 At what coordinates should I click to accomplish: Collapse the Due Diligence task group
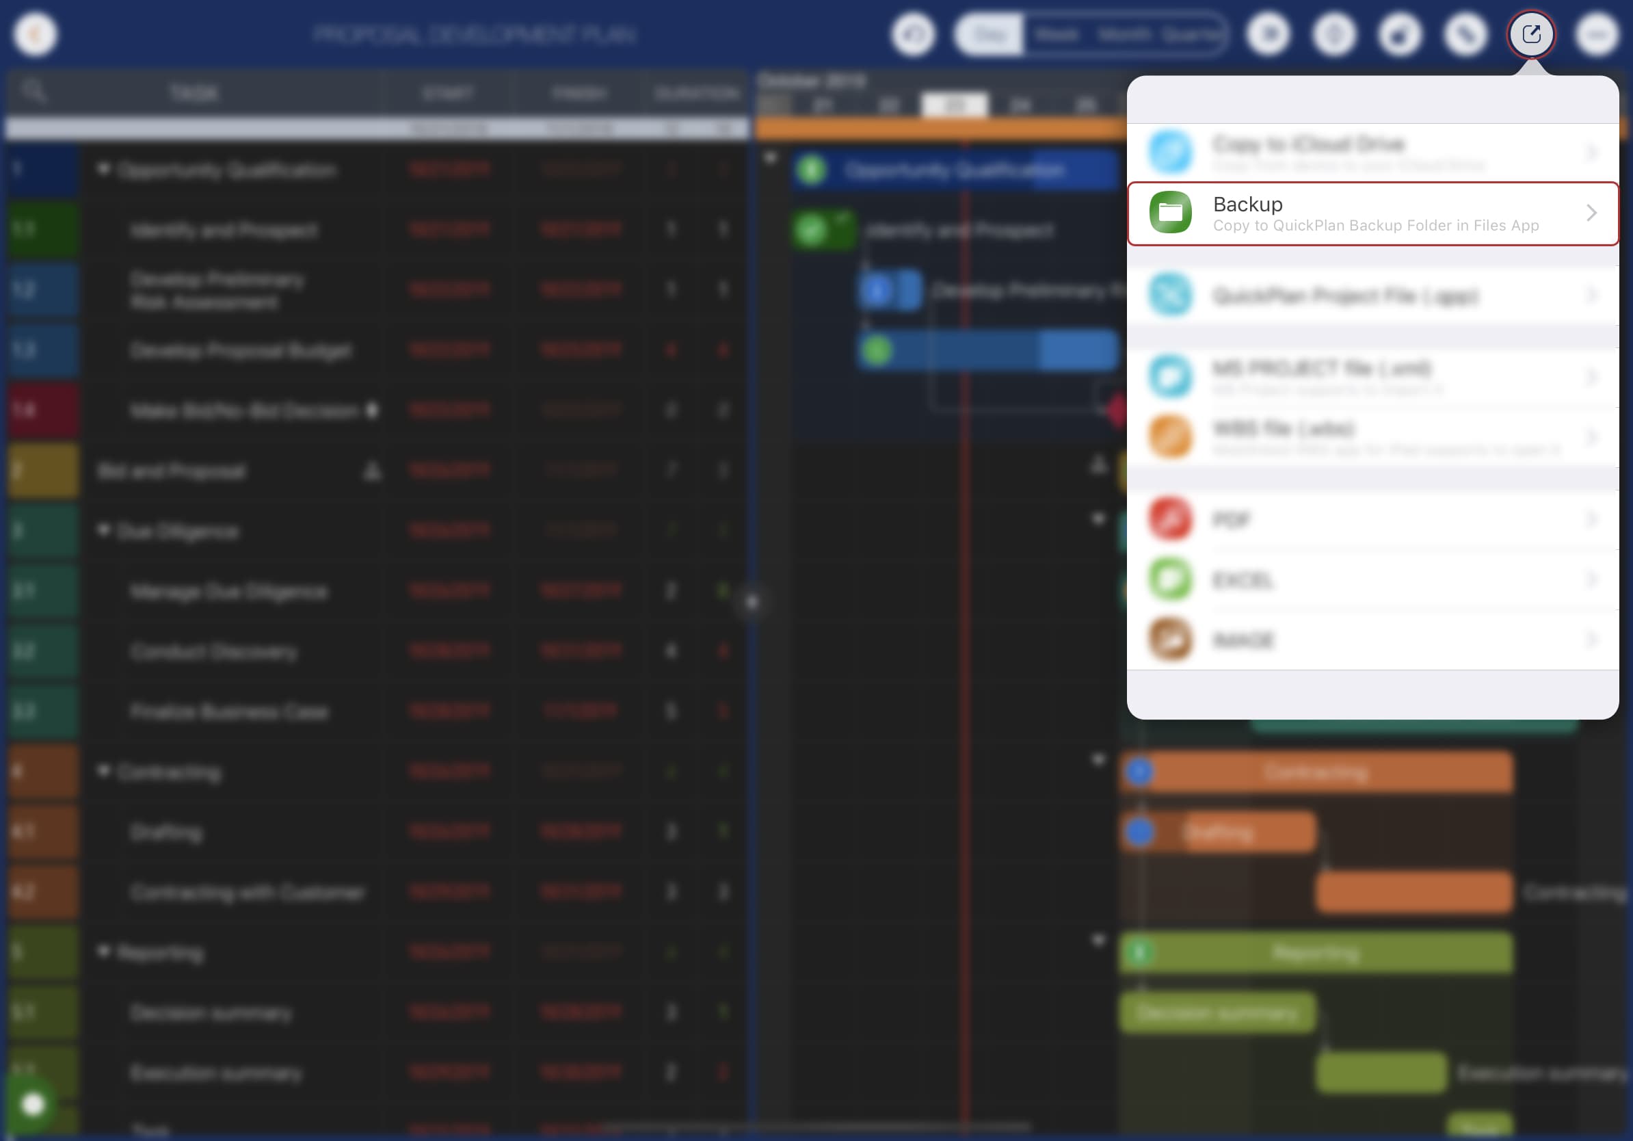pyautogui.click(x=104, y=530)
